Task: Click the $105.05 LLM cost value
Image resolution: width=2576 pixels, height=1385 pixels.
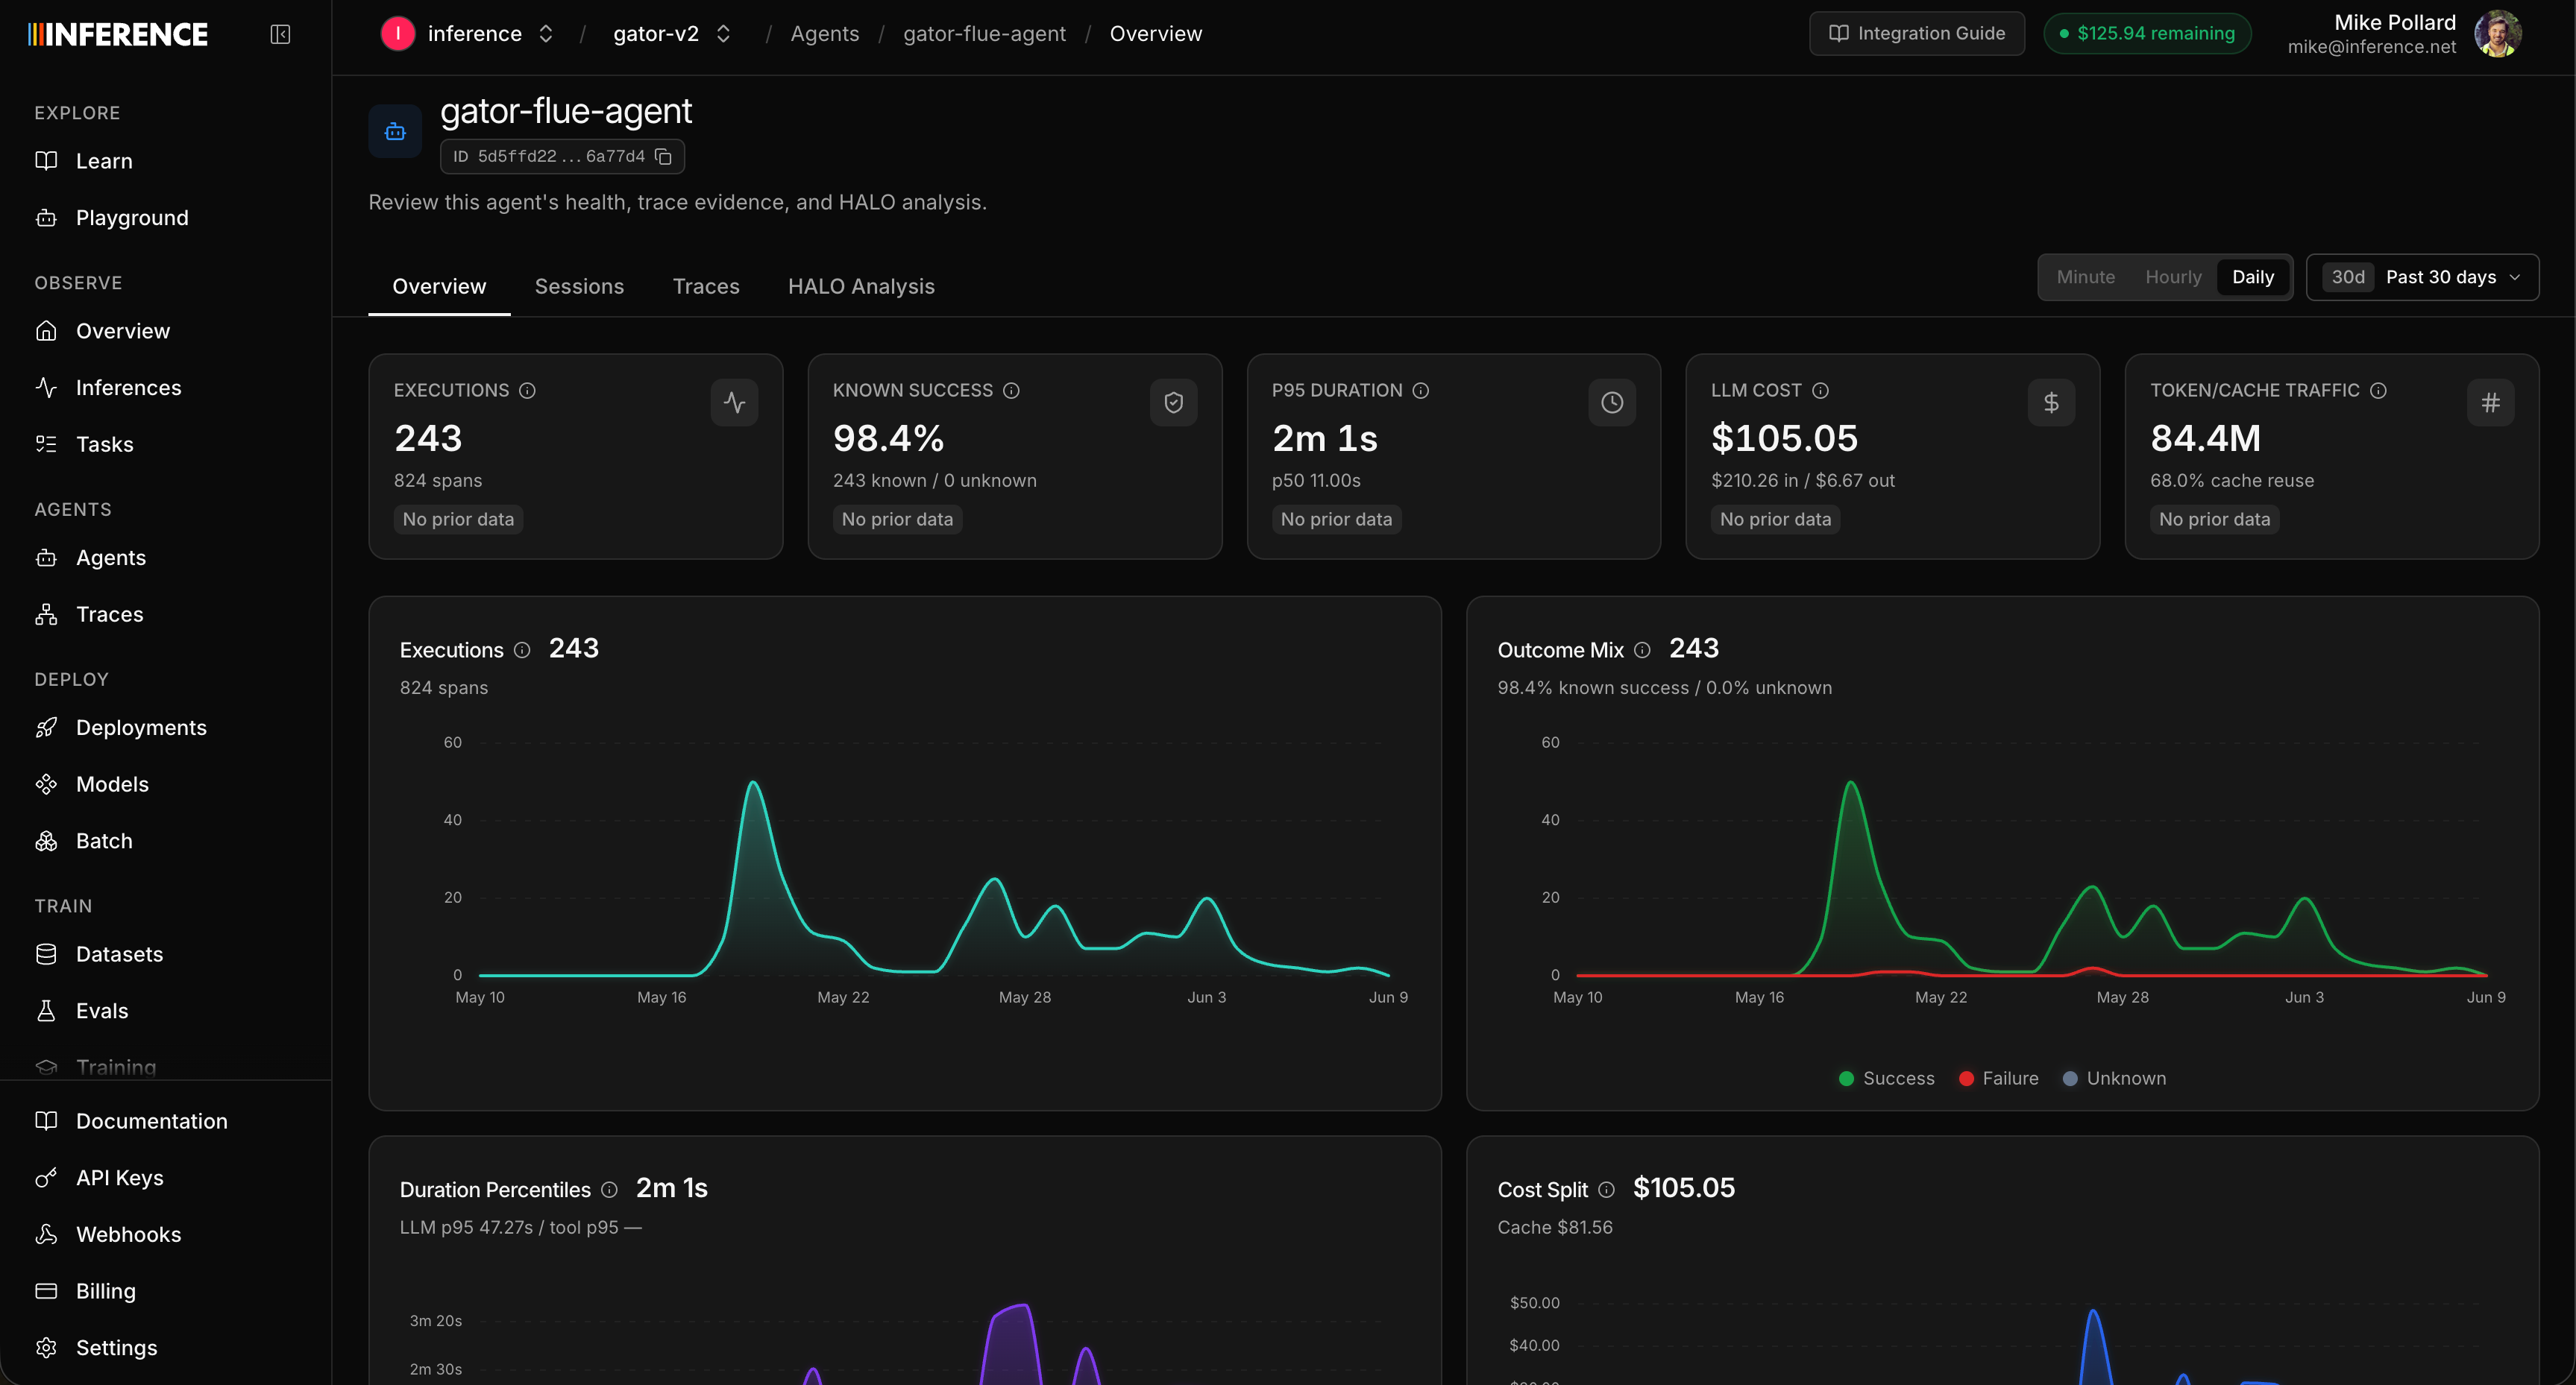Action: 1784,439
